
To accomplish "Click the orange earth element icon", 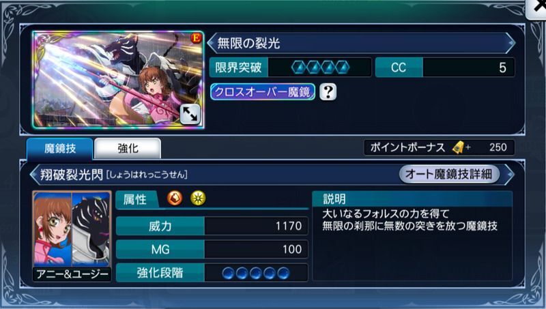I will (175, 198).
